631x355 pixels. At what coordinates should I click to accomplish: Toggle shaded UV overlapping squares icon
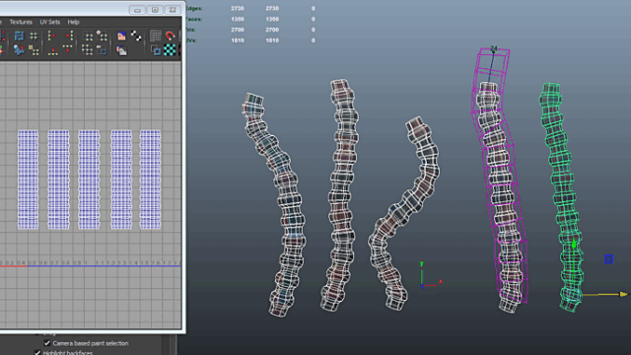coord(156,50)
